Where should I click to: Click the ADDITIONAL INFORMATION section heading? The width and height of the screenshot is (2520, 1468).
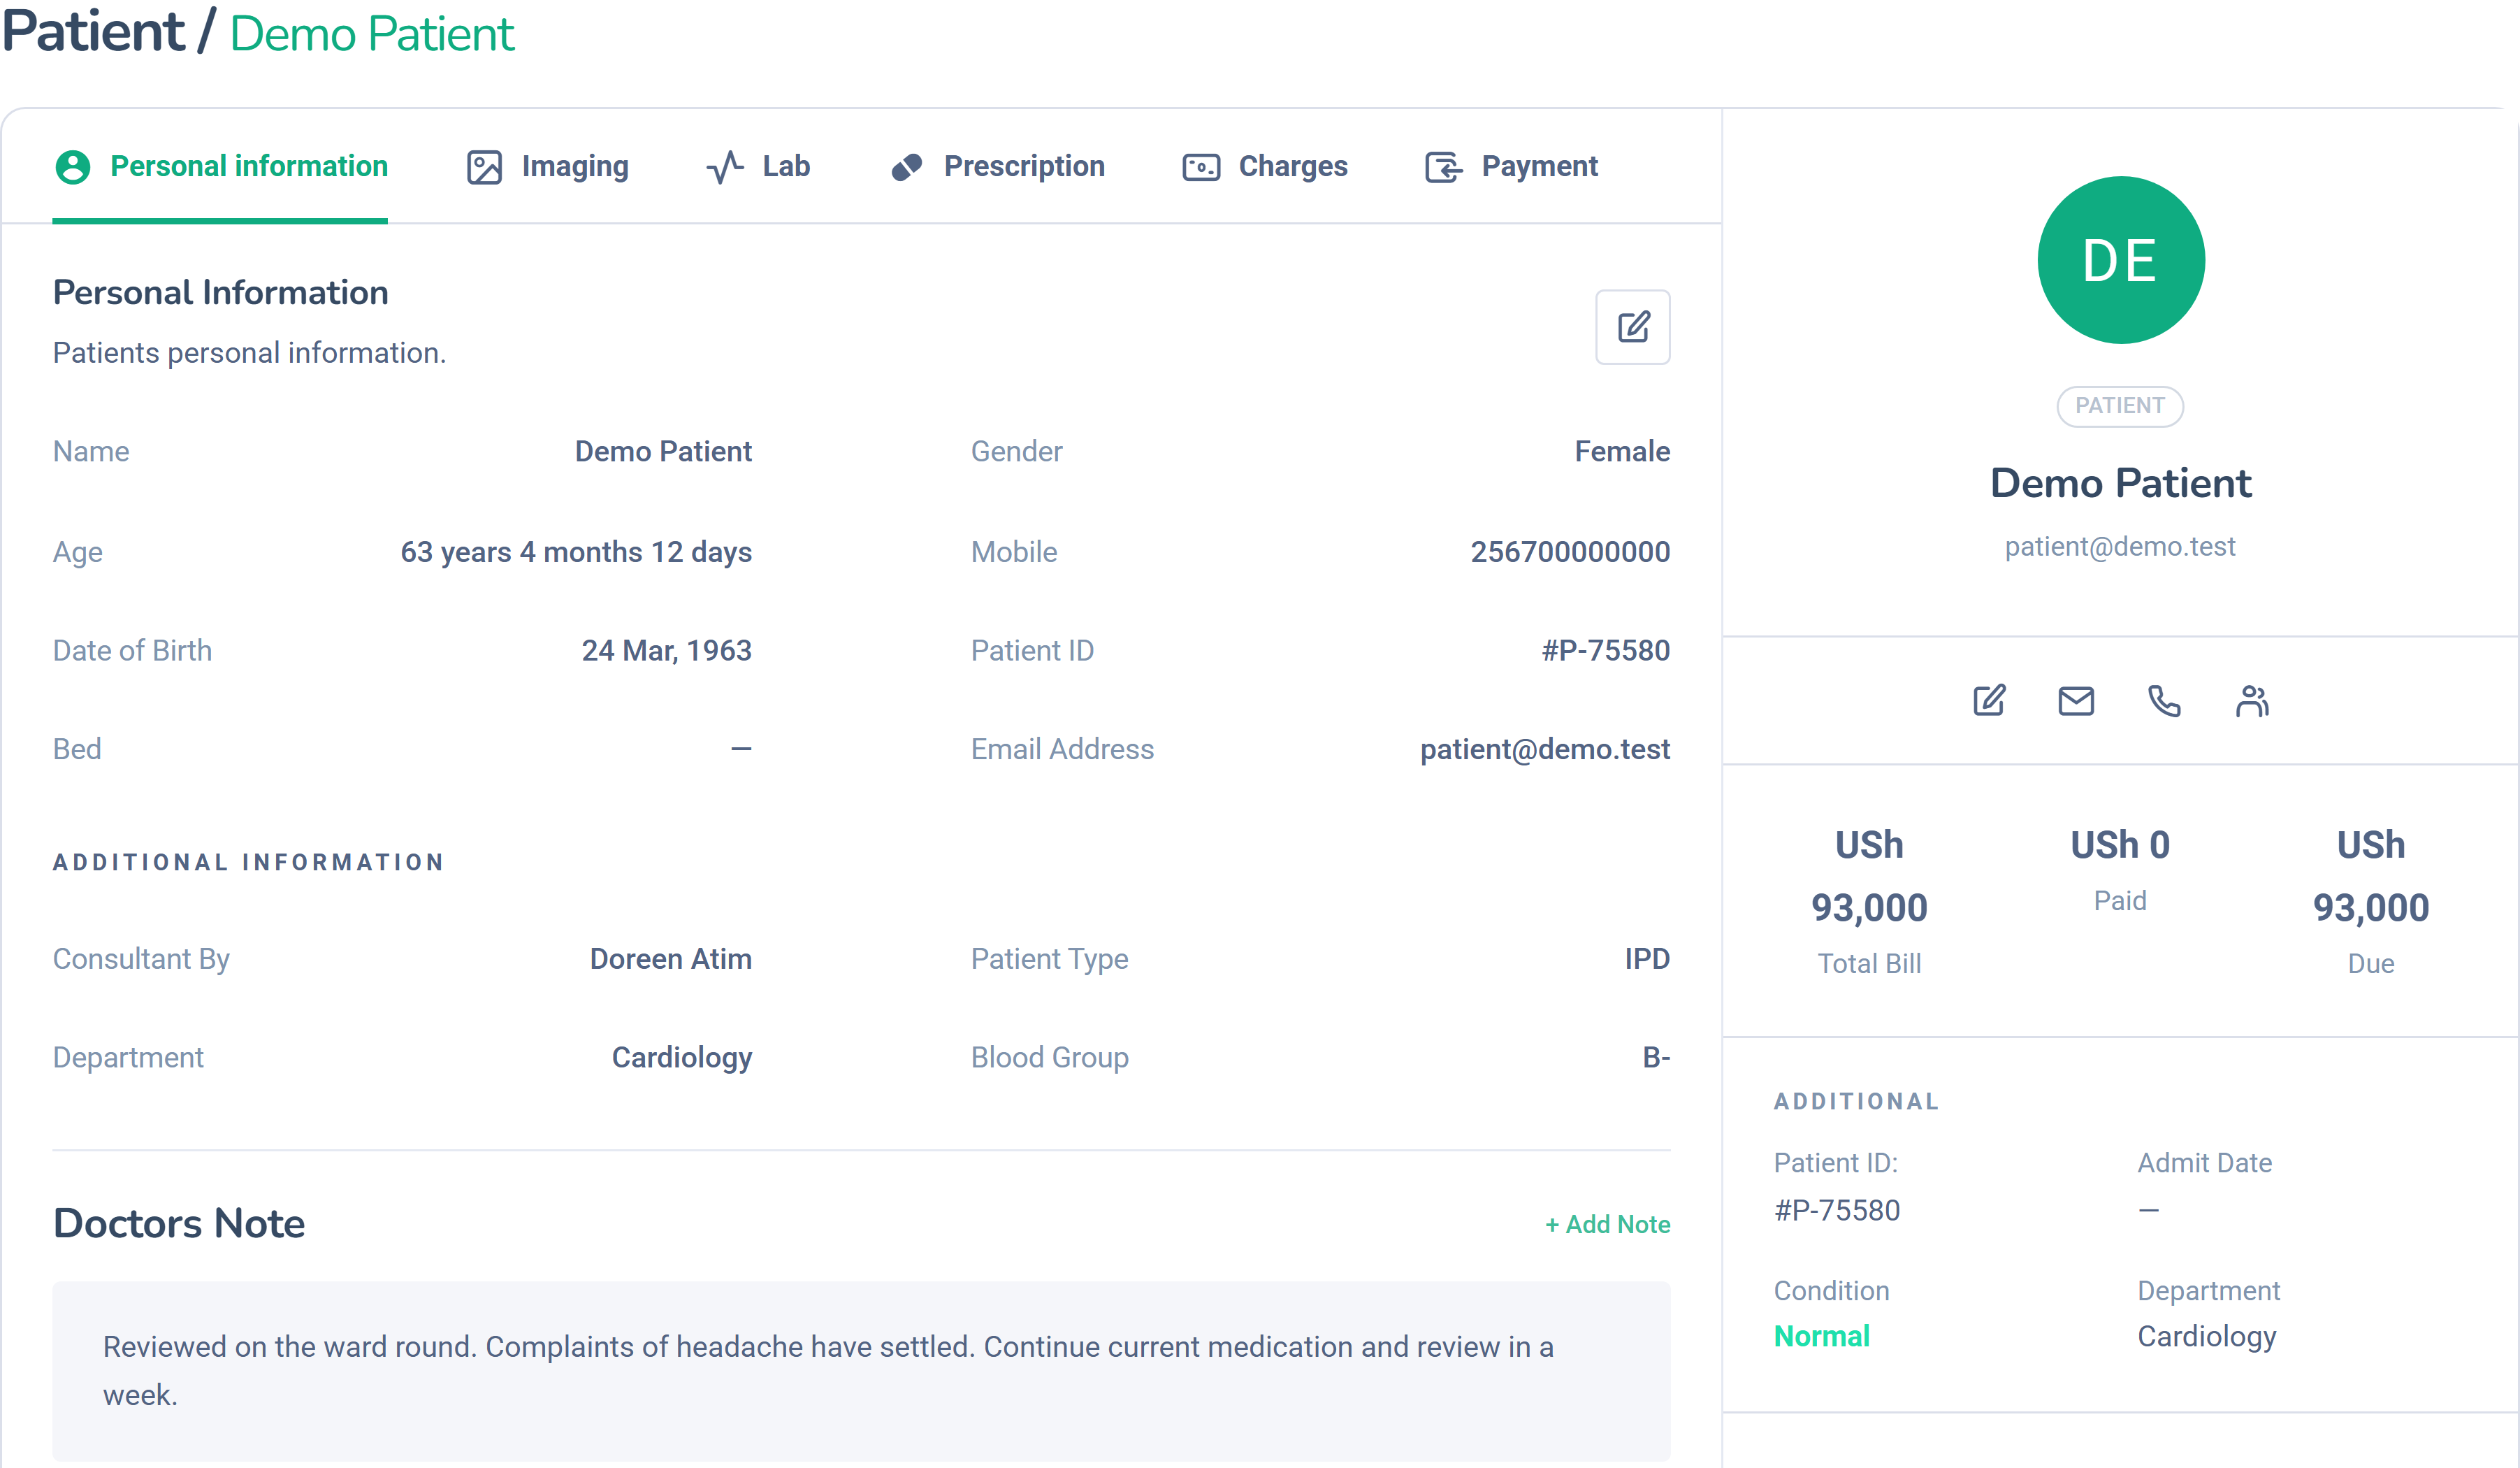tap(248, 862)
